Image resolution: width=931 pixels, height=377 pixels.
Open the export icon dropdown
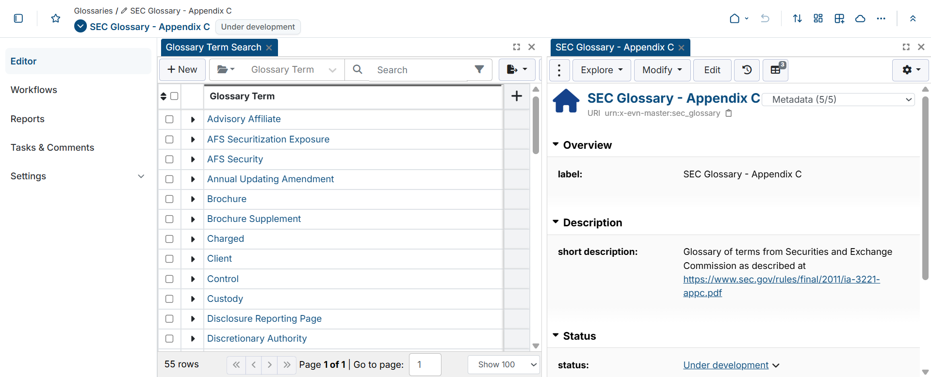[x=517, y=70]
